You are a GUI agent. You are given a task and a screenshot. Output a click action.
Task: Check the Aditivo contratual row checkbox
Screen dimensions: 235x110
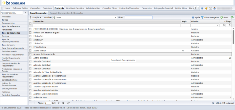click(30, 58)
